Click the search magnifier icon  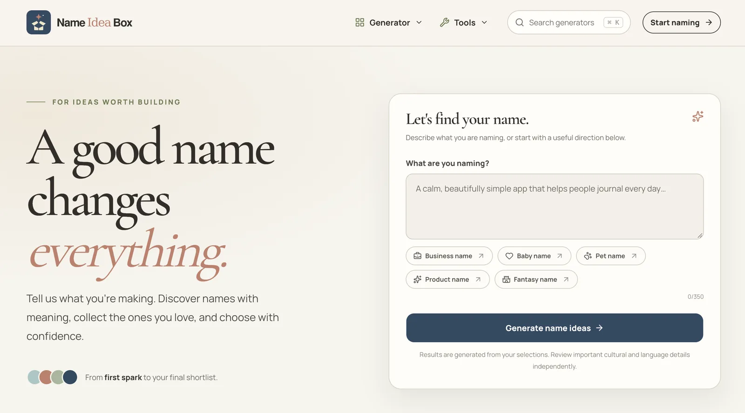pos(520,22)
